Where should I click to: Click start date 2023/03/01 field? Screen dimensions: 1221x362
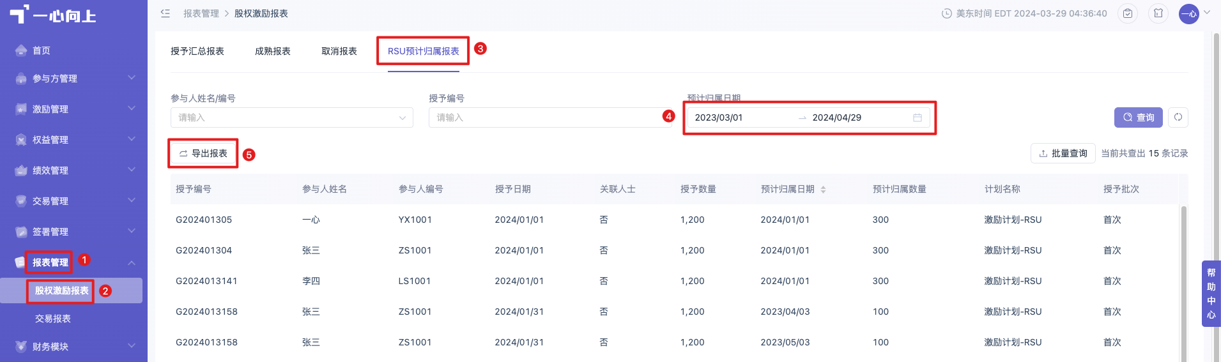coord(719,117)
